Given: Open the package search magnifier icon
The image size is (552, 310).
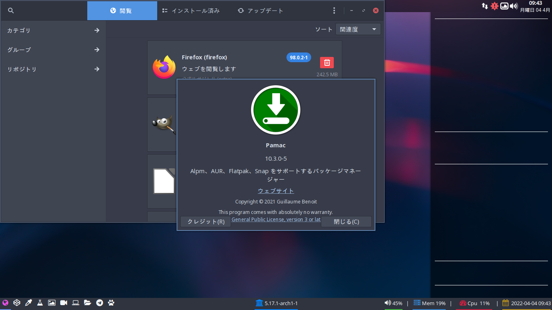Looking at the screenshot, I should point(11,10).
